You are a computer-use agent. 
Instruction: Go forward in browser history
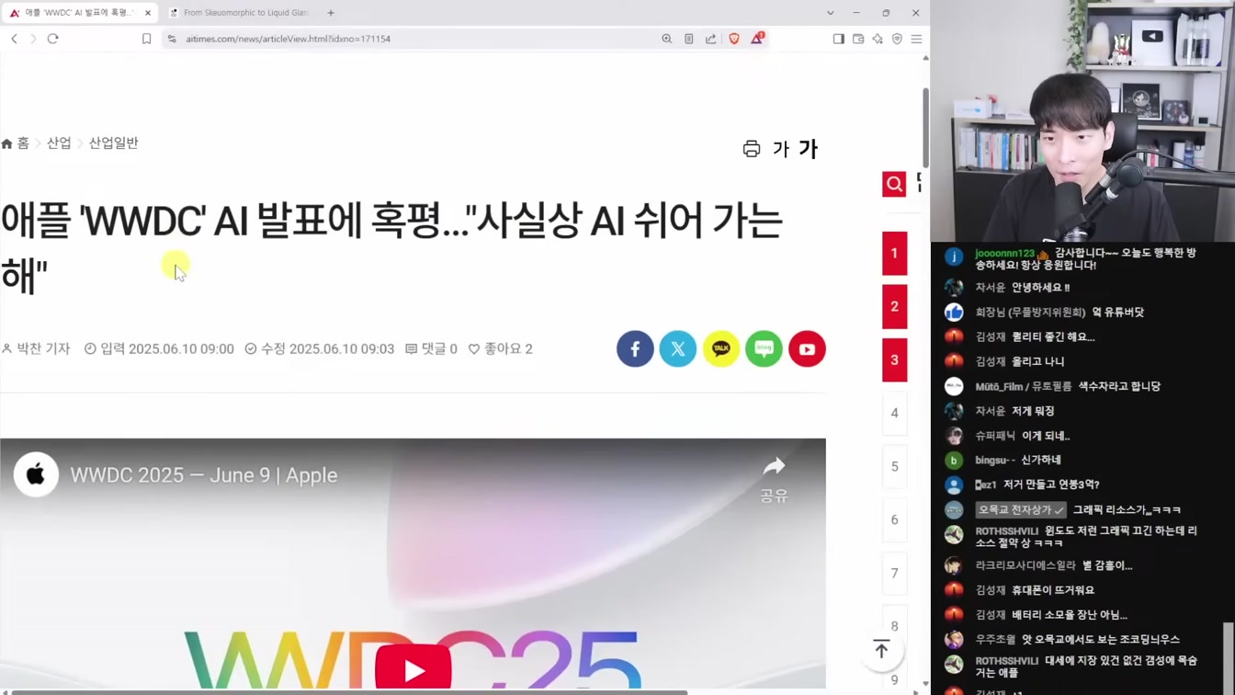tap(33, 39)
